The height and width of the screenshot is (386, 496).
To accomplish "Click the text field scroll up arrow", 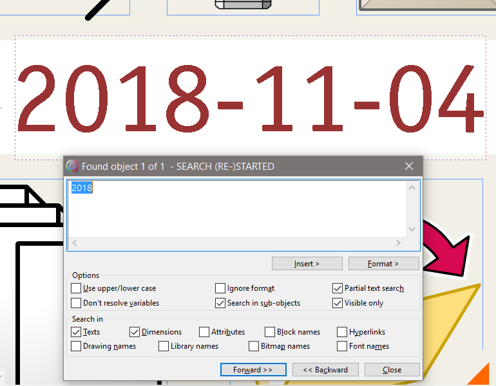I will (x=412, y=188).
